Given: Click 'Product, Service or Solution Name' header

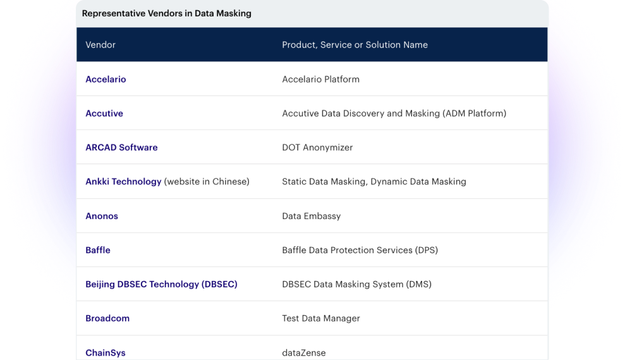Looking at the screenshot, I should pos(355,45).
